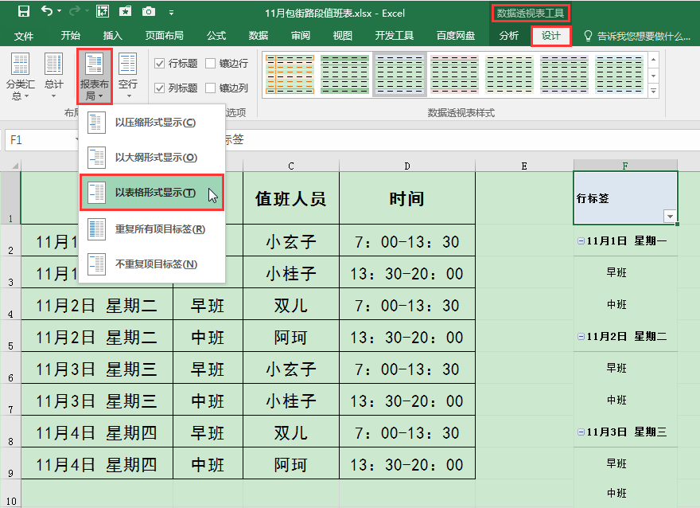Pick the orange pivot table style swatch
700x508 pixels.
pos(290,75)
